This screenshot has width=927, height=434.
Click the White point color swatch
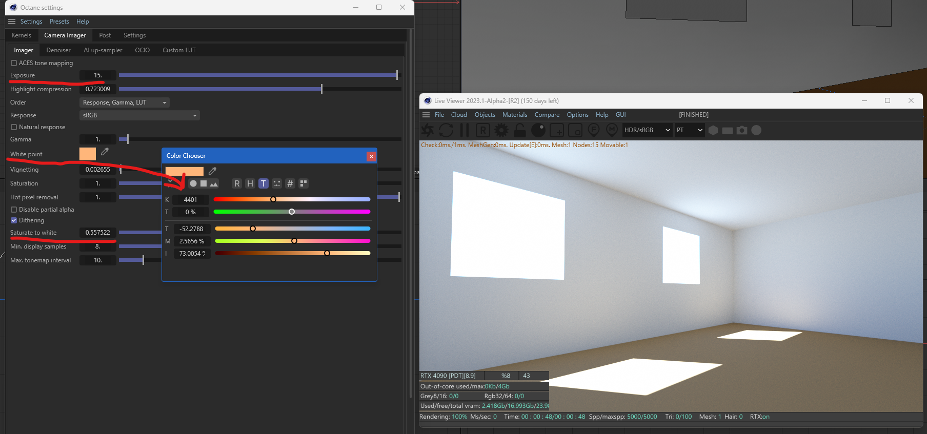[88, 154]
